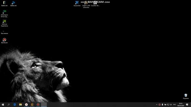Open File Explorer from taskbar

(x=21, y=105)
